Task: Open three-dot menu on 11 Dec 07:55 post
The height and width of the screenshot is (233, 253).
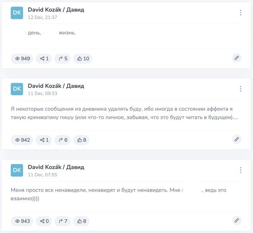Action: pos(241,170)
